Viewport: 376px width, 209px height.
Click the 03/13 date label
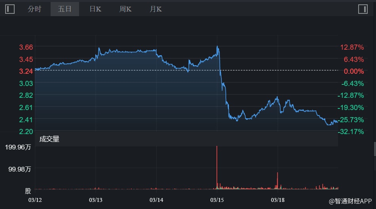96,200
